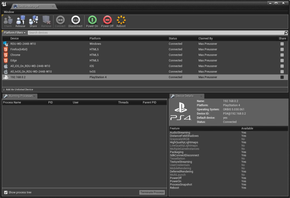Close the Running Processes tab
The image size is (290, 198).
tap(34, 96)
